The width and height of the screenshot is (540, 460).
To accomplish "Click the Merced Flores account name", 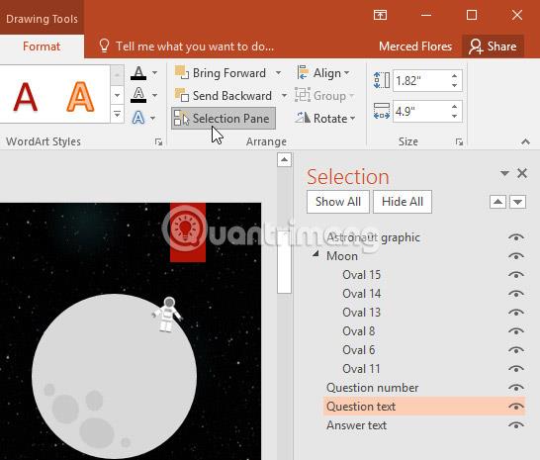I will click(x=415, y=46).
